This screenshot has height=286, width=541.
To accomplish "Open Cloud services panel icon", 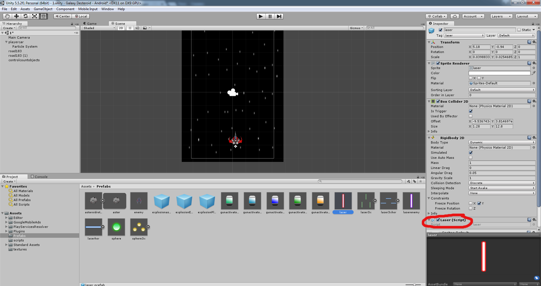I will pos(455,16).
